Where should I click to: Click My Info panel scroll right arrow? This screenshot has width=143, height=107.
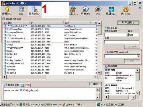pos(133,97)
